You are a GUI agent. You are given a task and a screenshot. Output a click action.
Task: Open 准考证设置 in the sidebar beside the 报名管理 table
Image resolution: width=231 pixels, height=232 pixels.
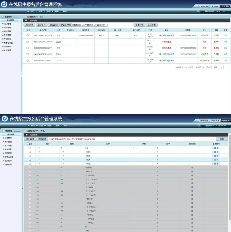click(8, 43)
